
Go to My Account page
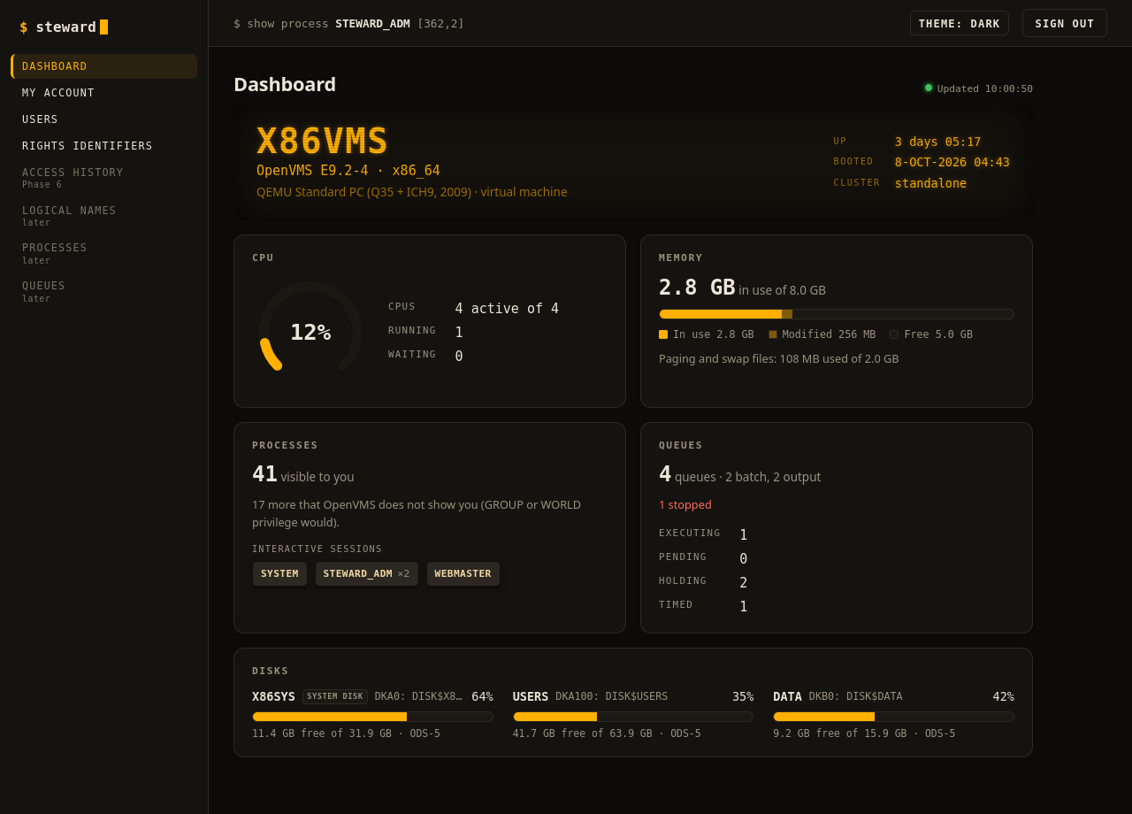pyautogui.click(x=103, y=93)
